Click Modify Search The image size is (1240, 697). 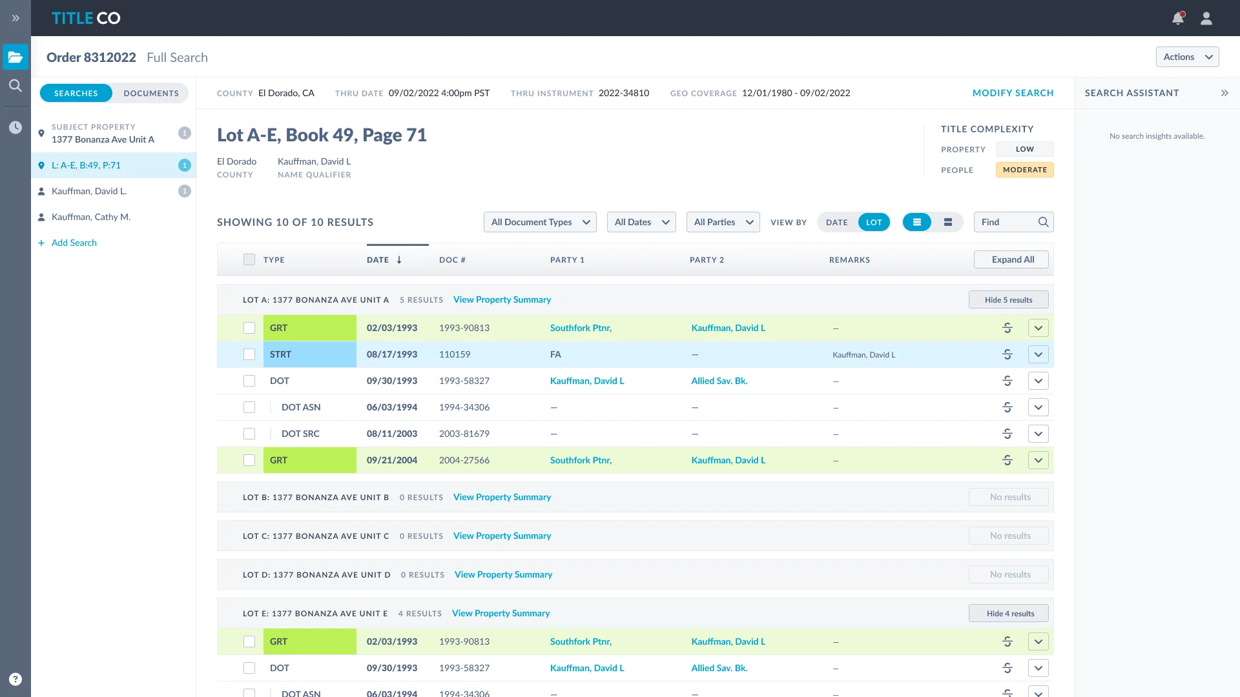[x=1013, y=93]
